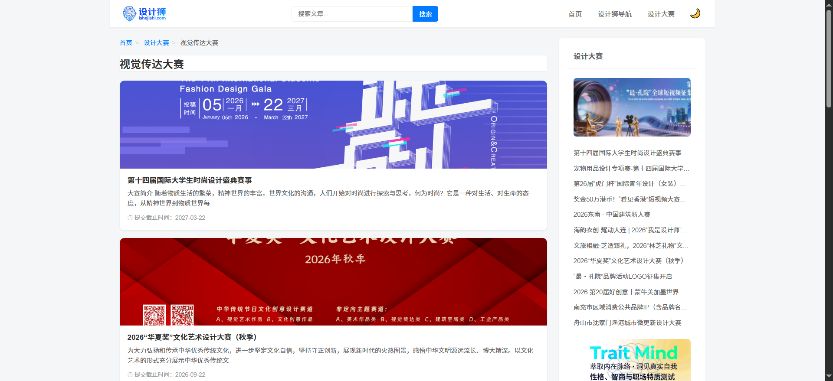Click the page scrollbar down arrow
Screen dimensions: 833x381
tap(829, 377)
